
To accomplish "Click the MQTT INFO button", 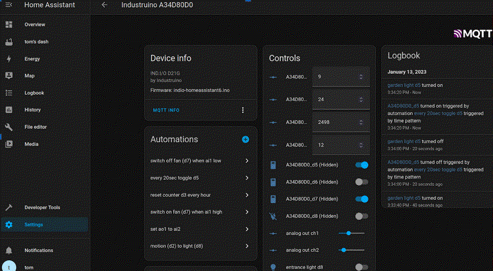I will (x=166, y=110).
